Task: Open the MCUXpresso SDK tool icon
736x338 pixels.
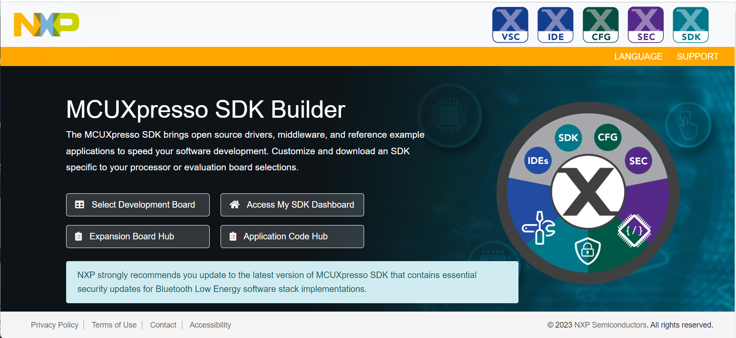Action: [691, 25]
